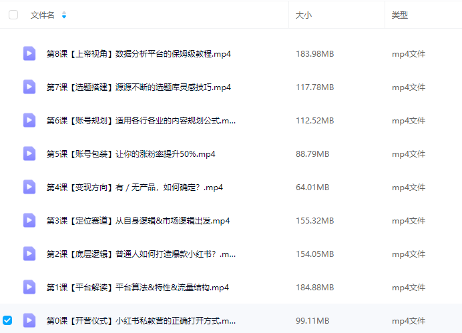The image size is (462, 333).
Task: Click the size value 112.52MB
Action: (314, 120)
